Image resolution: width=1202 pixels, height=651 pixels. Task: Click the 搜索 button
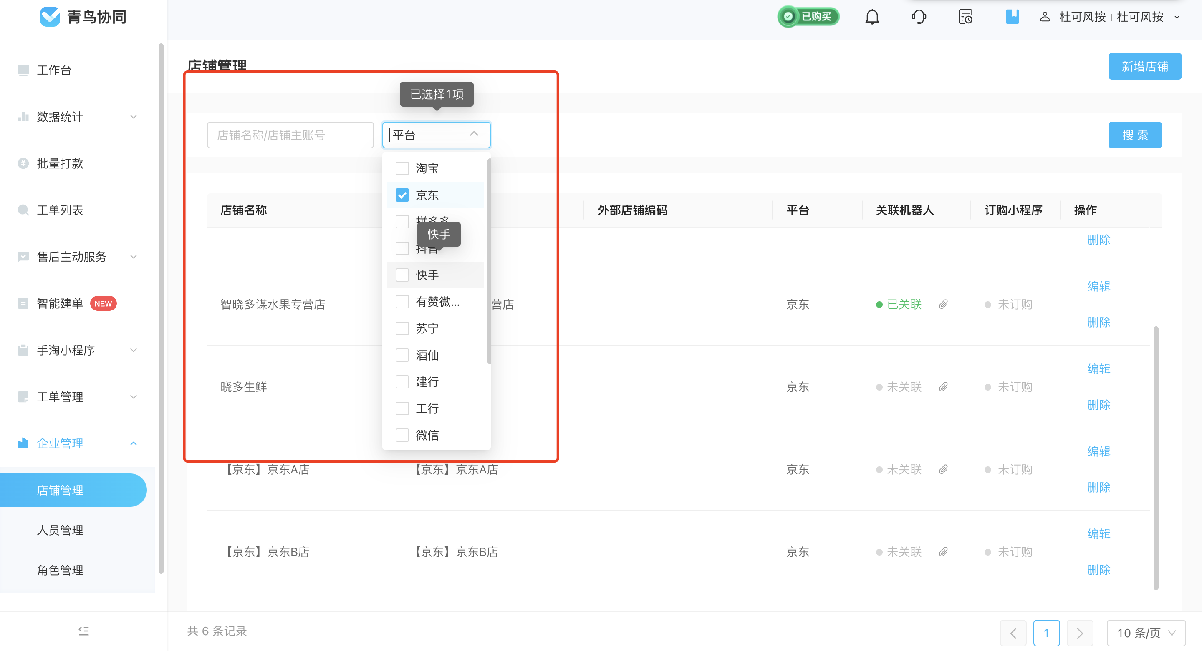[1135, 135]
